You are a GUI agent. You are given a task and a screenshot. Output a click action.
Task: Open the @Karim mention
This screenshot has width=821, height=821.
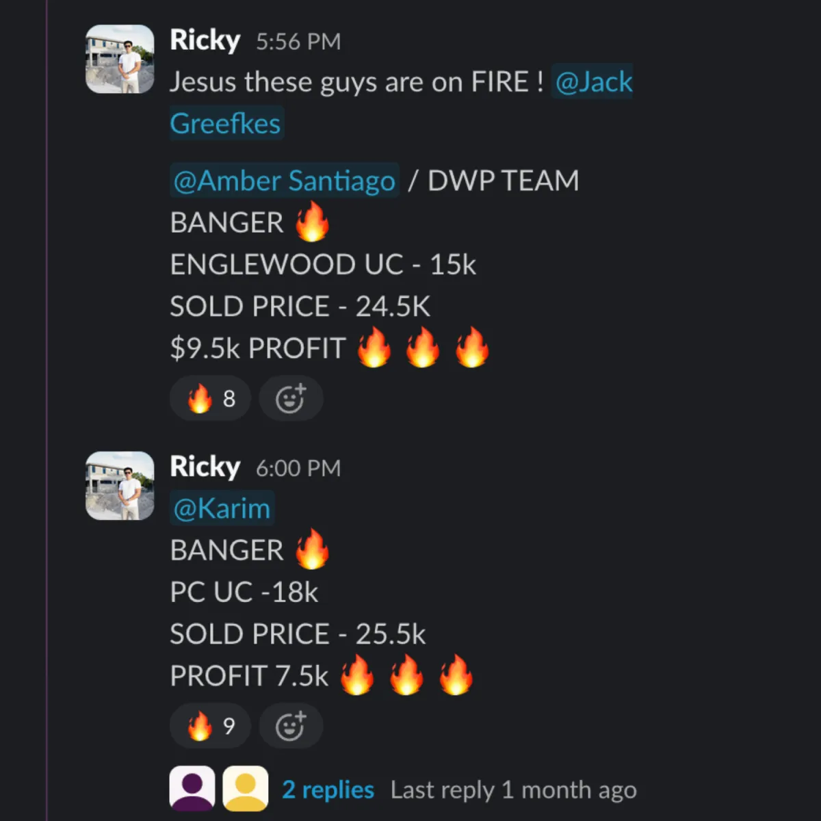click(x=222, y=508)
